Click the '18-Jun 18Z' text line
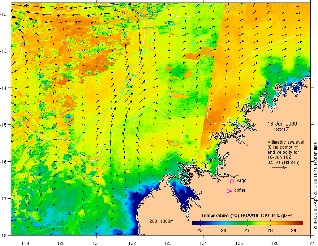Screen dimensions: 318x246 click(279, 157)
